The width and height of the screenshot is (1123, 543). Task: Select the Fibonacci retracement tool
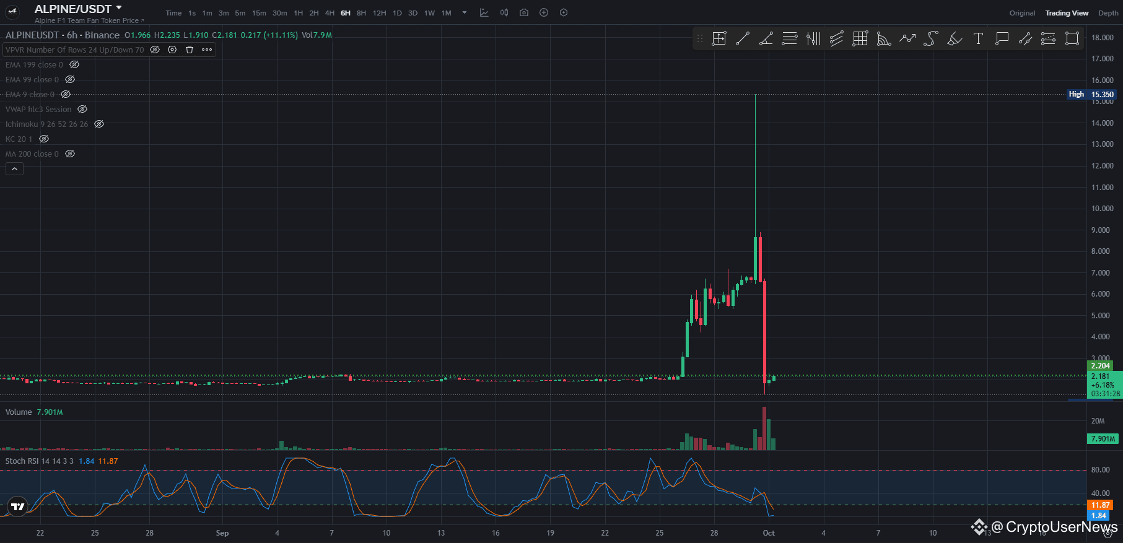1049,39
